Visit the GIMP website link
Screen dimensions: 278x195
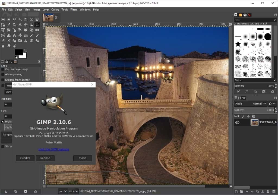(53, 149)
